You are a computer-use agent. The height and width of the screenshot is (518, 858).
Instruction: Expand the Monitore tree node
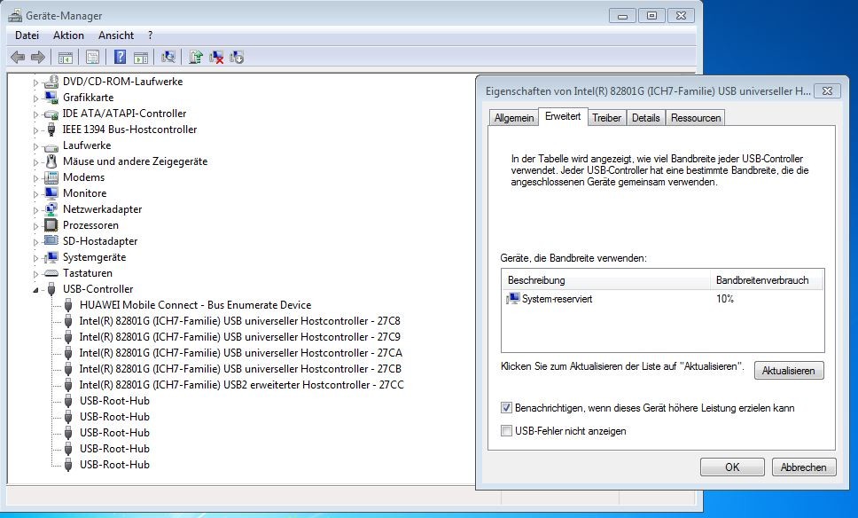click(x=36, y=194)
